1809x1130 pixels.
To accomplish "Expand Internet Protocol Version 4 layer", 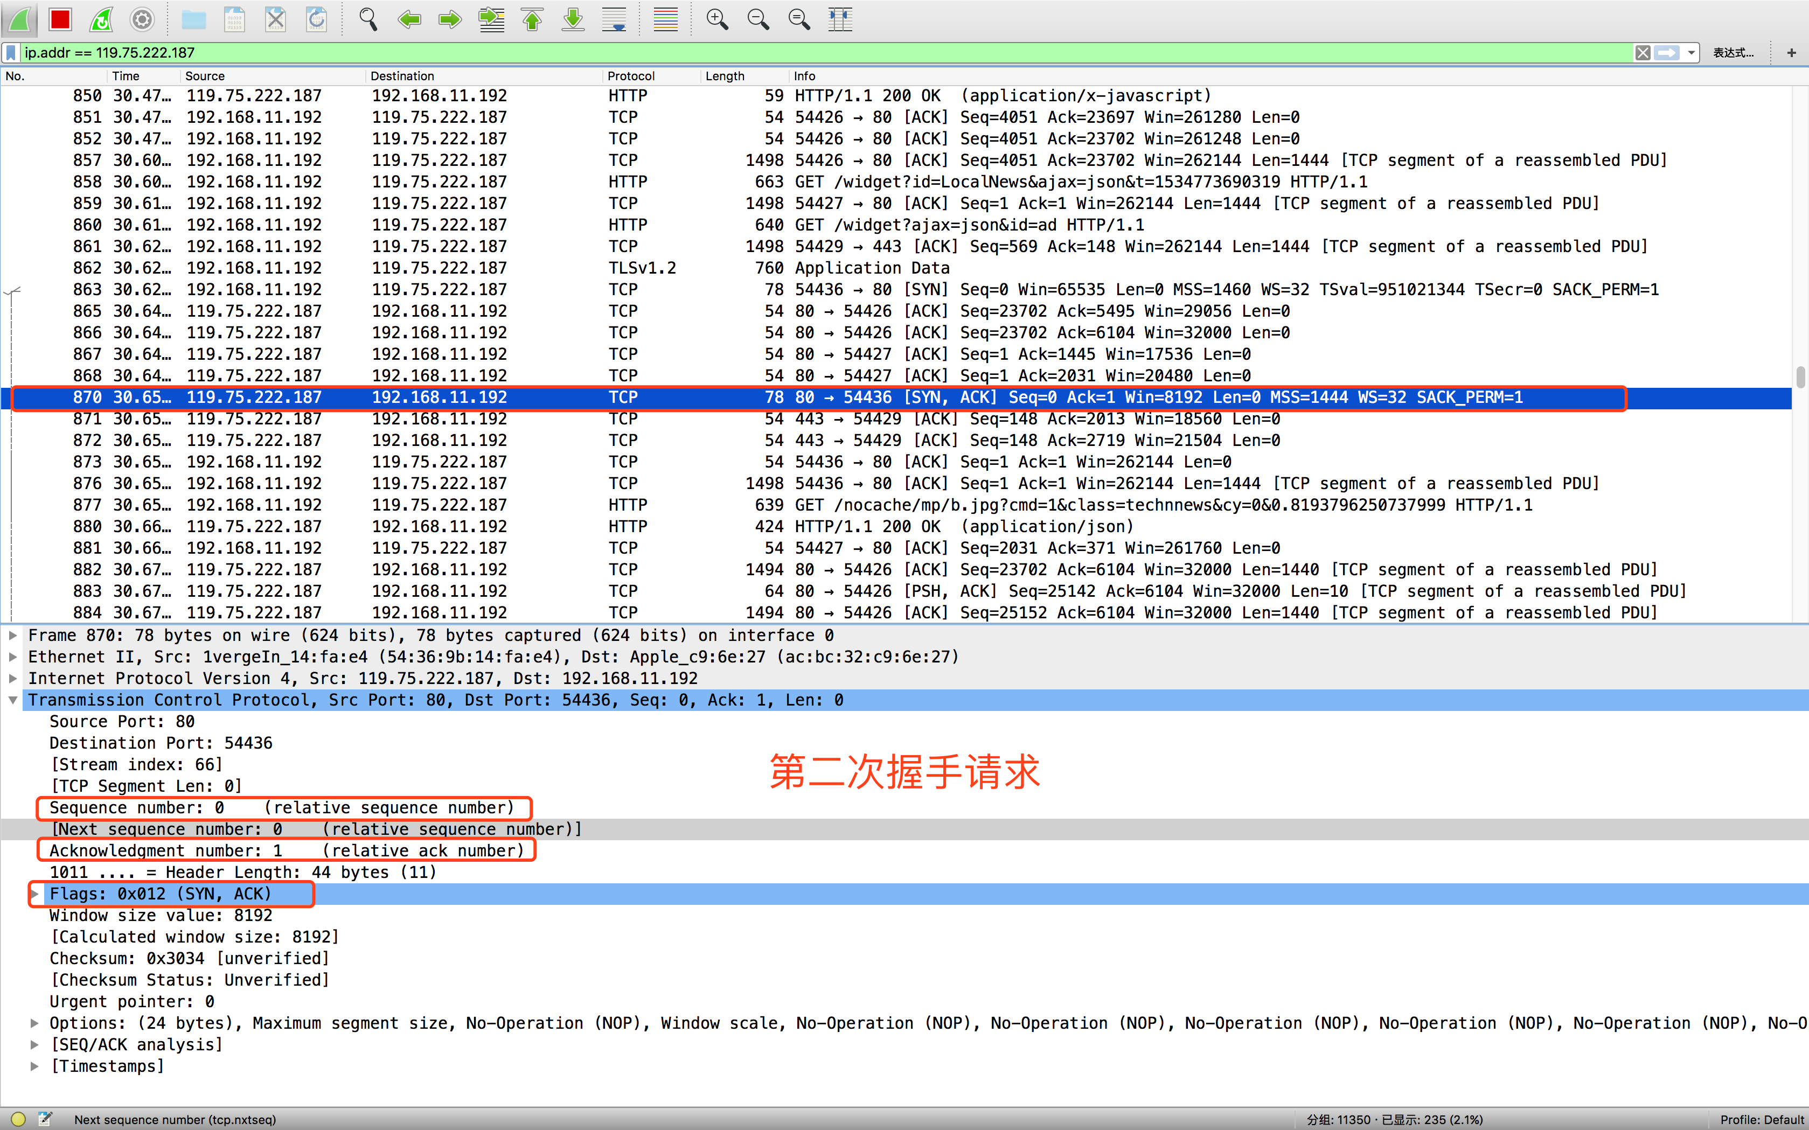I will [13, 679].
